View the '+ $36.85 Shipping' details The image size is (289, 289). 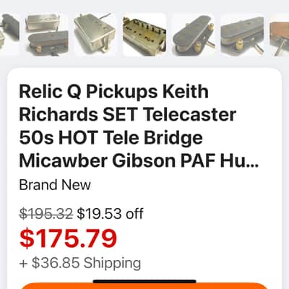click(x=80, y=263)
